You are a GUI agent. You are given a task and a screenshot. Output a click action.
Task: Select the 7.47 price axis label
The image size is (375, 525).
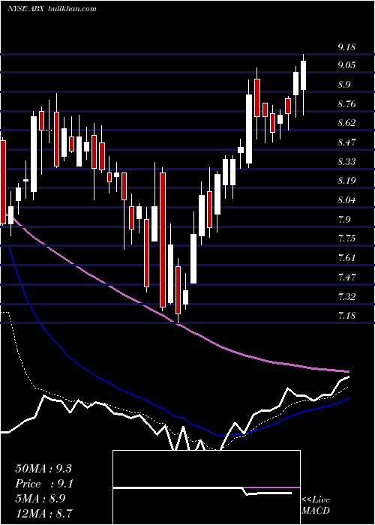click(x=346, y=277)
